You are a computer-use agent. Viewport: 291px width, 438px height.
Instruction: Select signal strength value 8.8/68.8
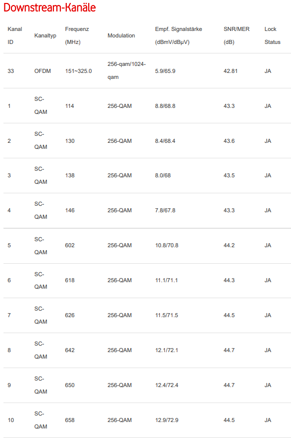165,106
